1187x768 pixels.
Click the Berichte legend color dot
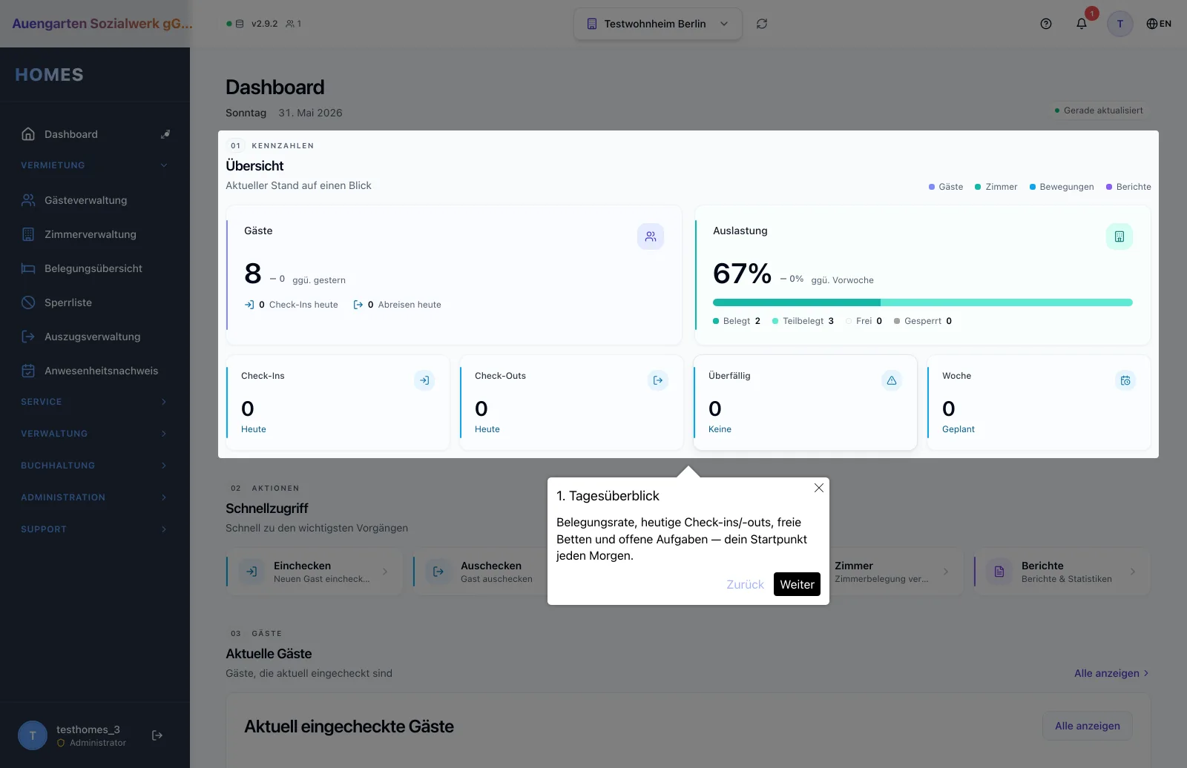click(x=1109, y=187)
